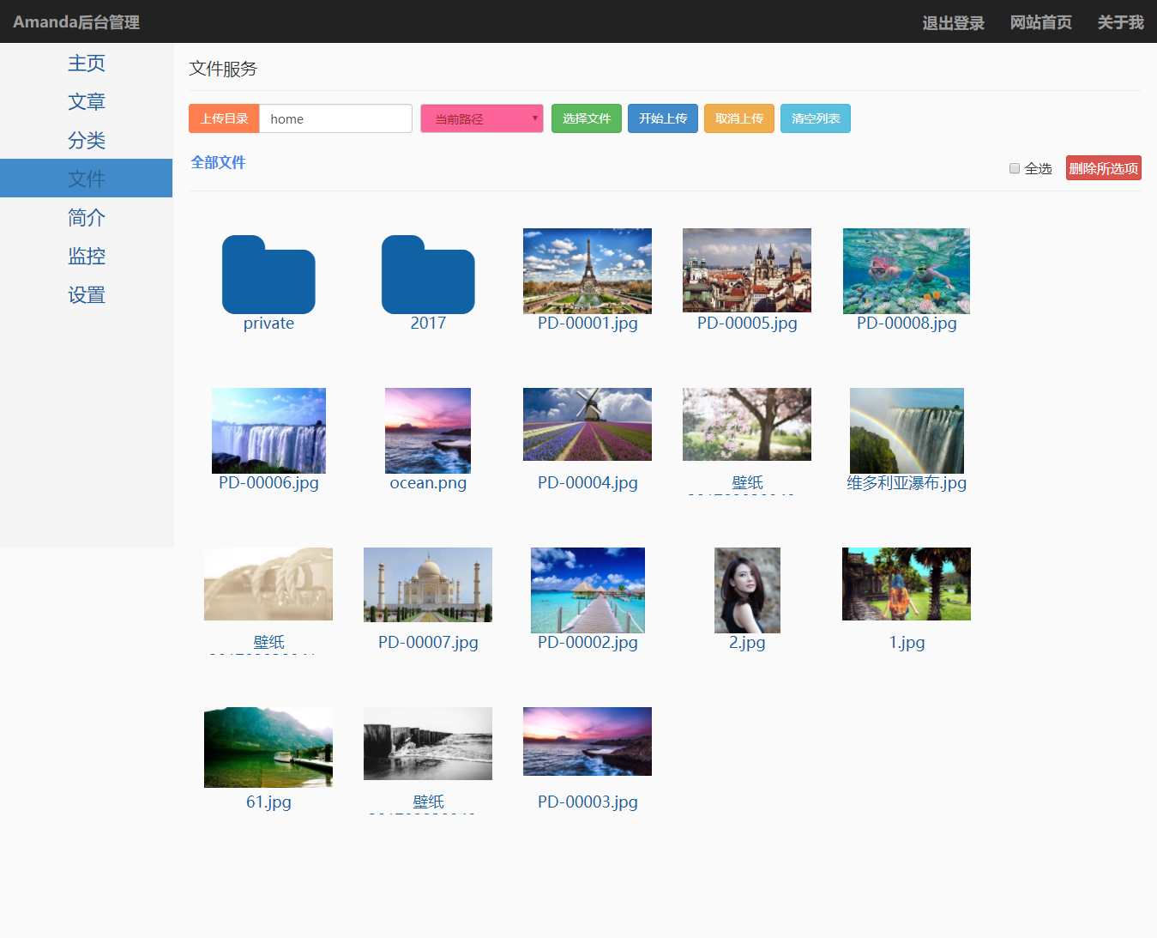This screenshot has width=1157, height=938.
Task: Open the 关于我 link
Action: coord(1120,22)
